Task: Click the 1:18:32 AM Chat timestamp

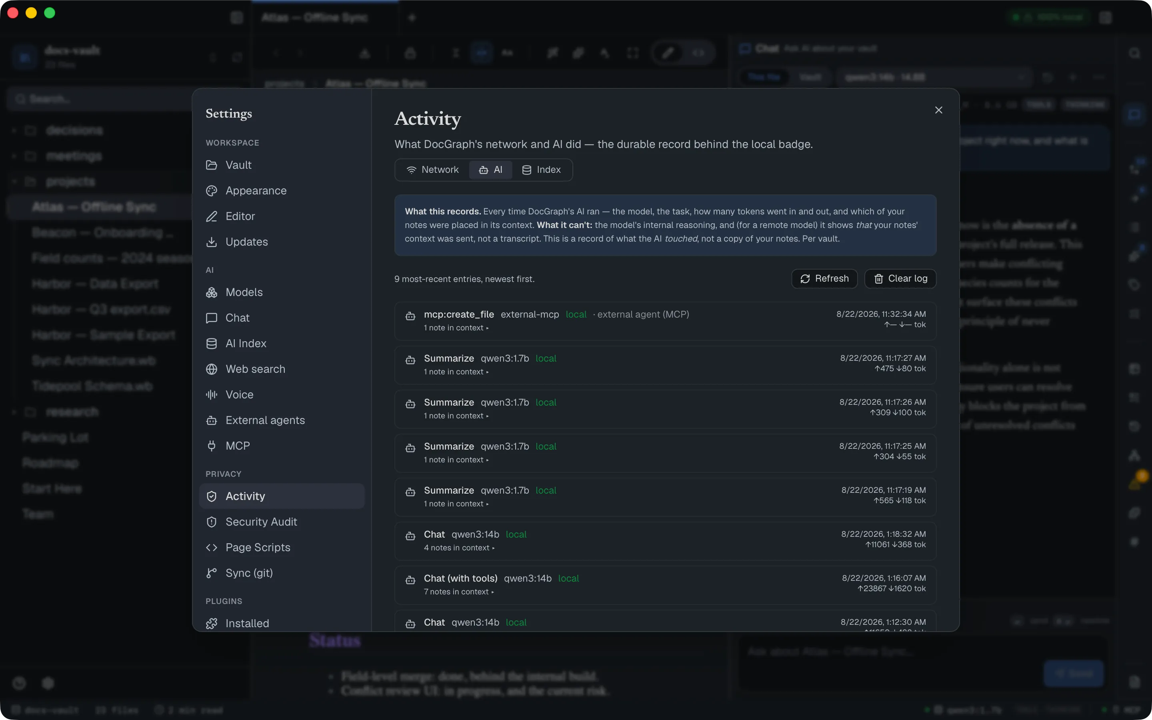Action: pos(883,534)
